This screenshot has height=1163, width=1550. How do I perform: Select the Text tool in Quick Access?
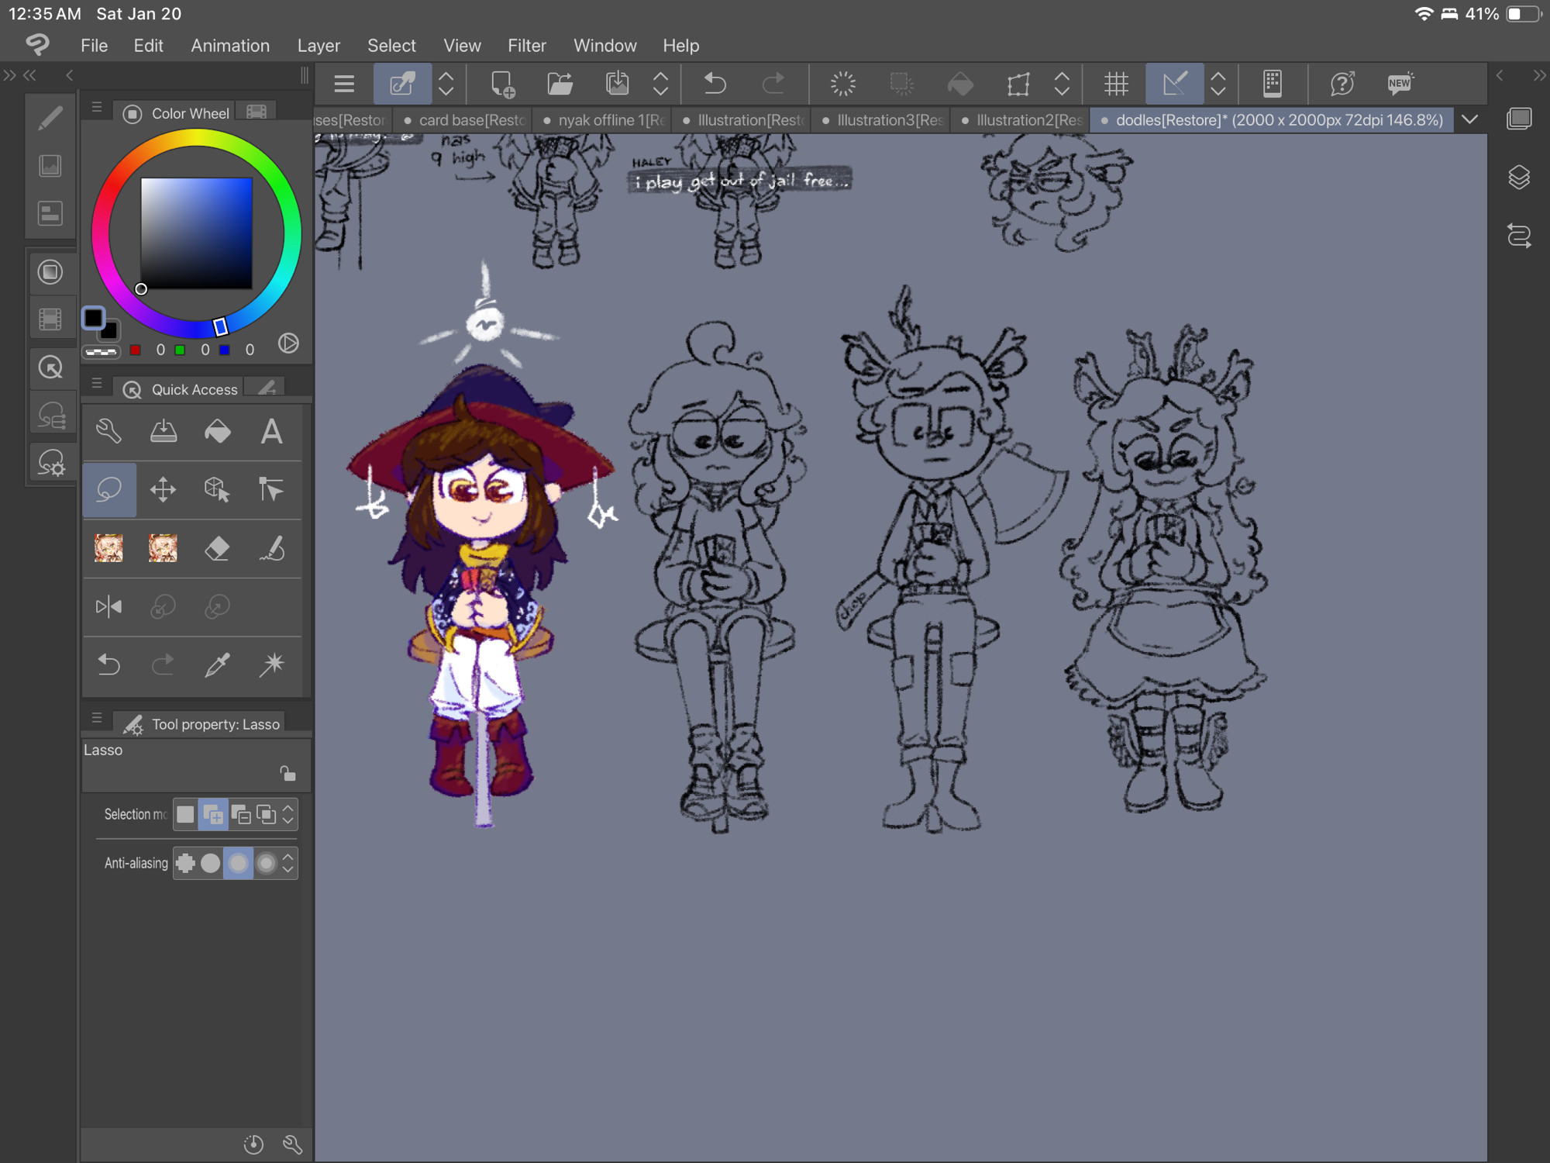click(x=271, y=431)
